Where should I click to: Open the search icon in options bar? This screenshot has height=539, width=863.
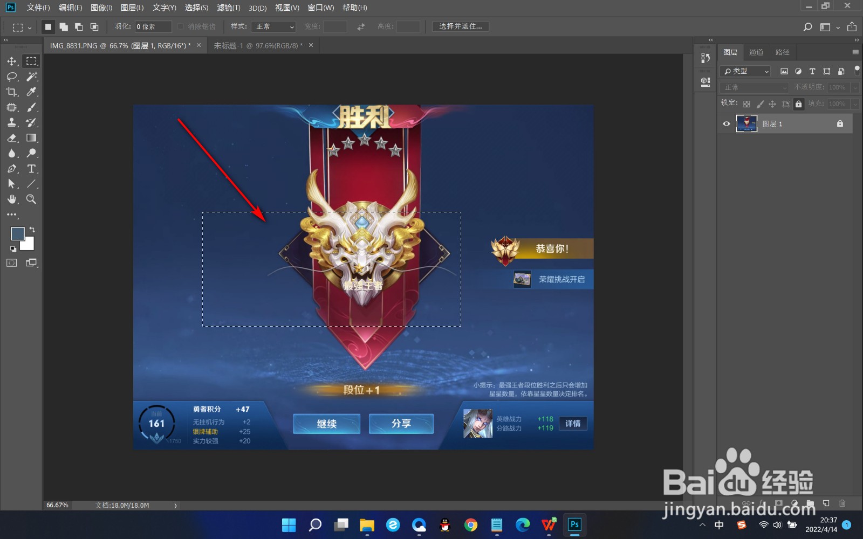[807, 27]
